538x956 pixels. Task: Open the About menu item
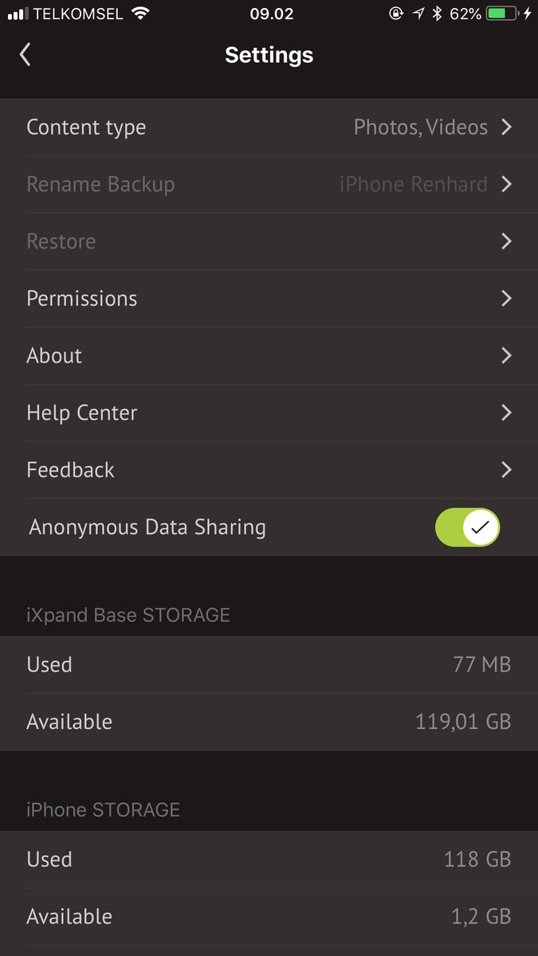[54, 356]
